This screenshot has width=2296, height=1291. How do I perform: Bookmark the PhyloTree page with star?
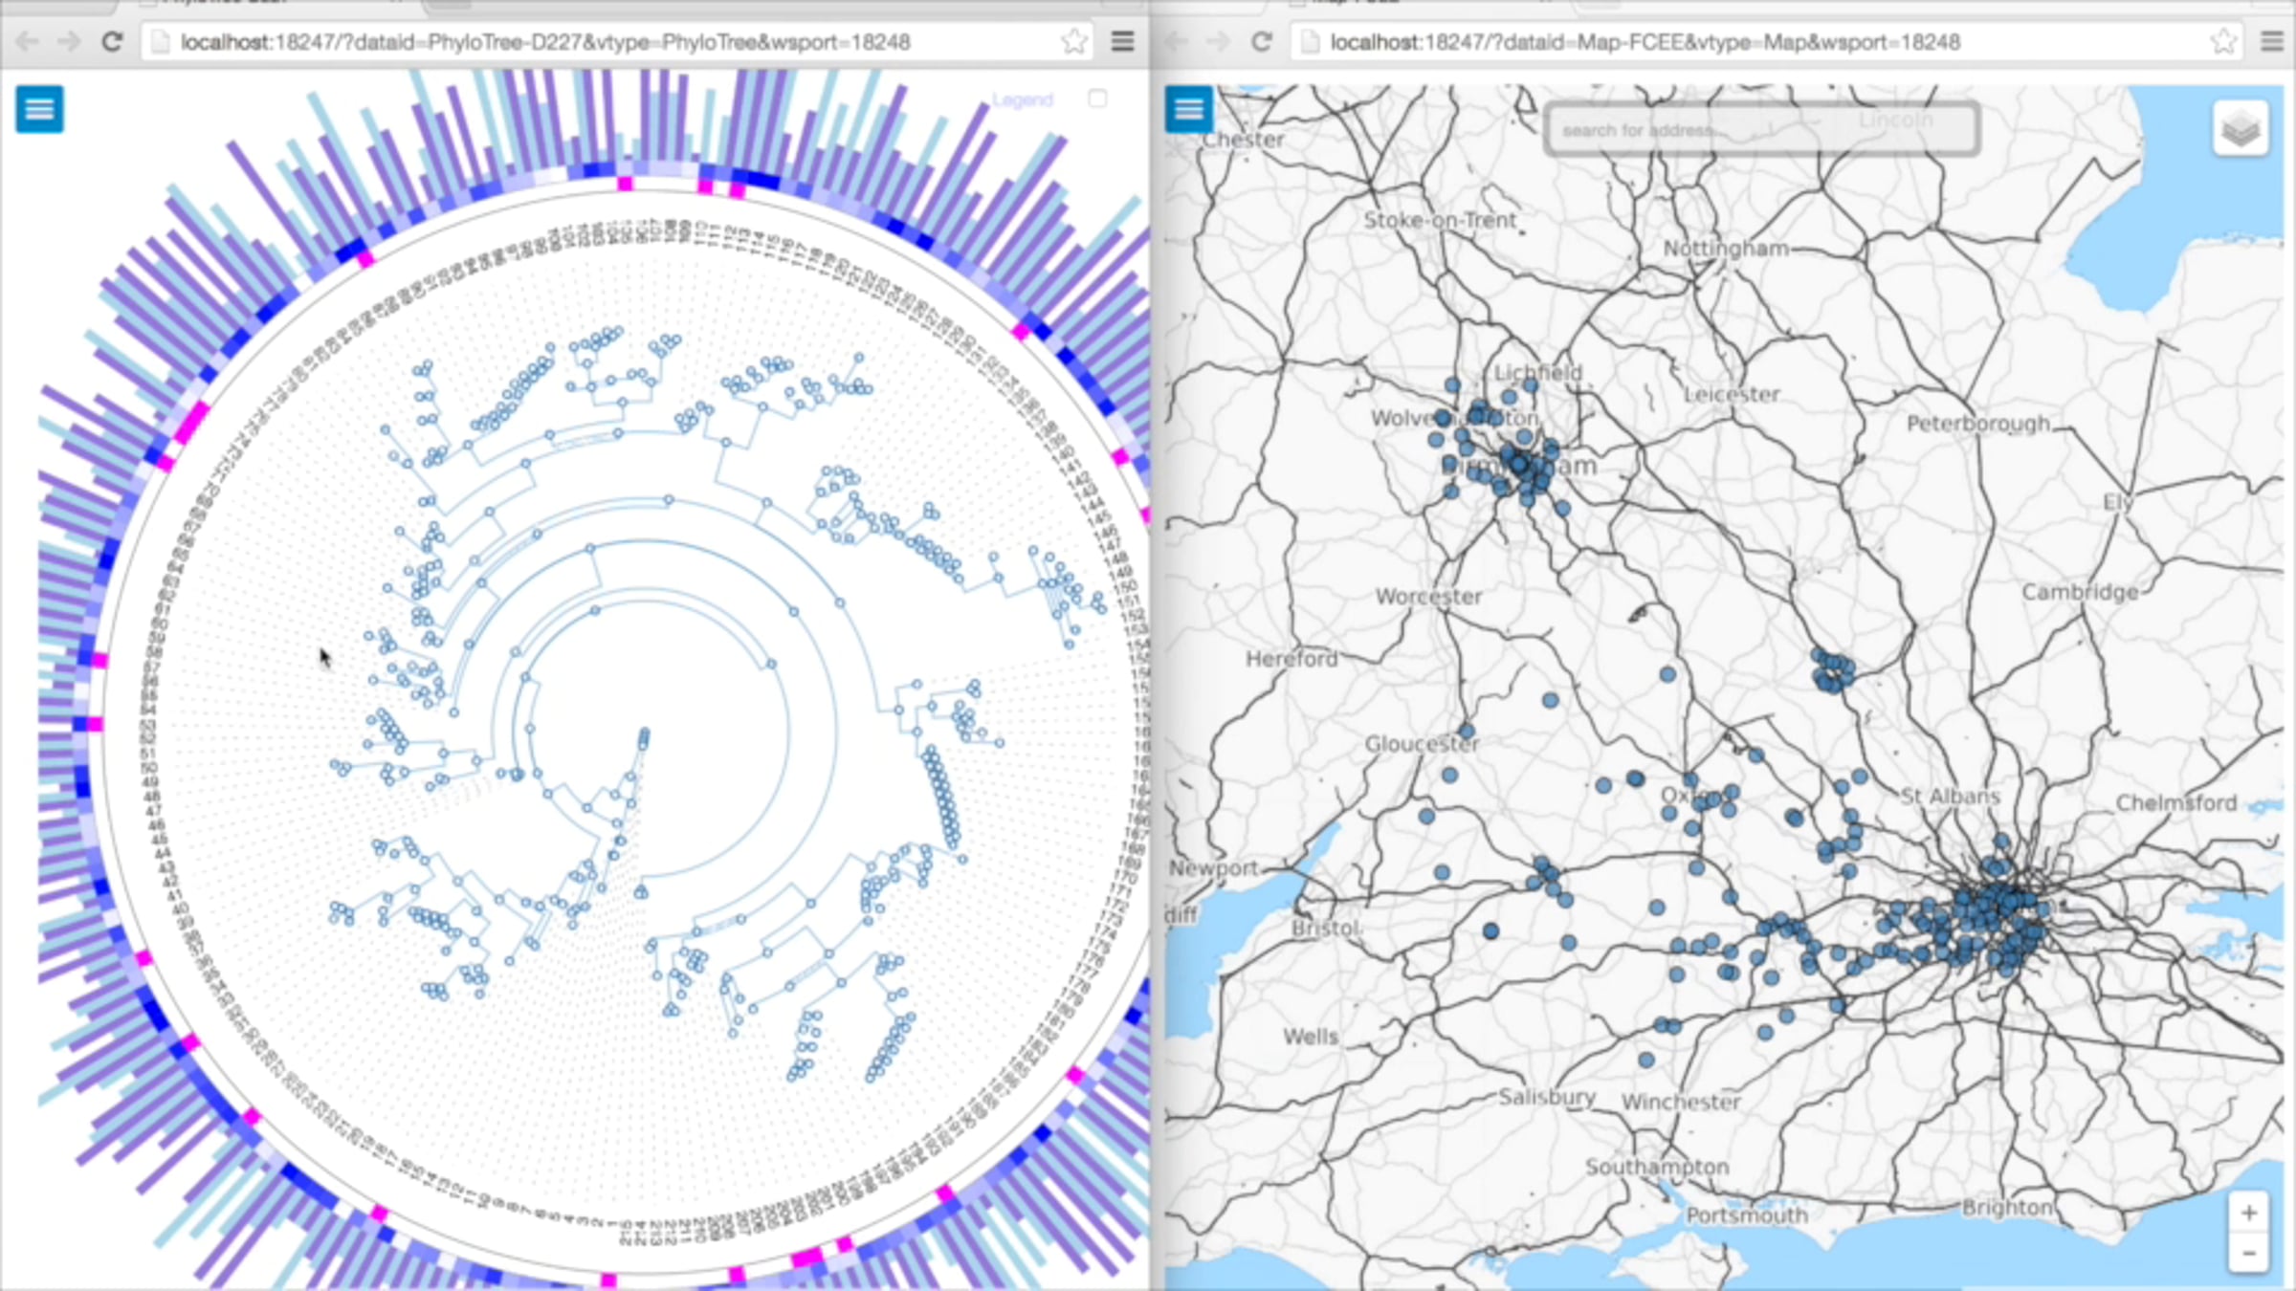pyautogui.click(x=1074, y=42)
